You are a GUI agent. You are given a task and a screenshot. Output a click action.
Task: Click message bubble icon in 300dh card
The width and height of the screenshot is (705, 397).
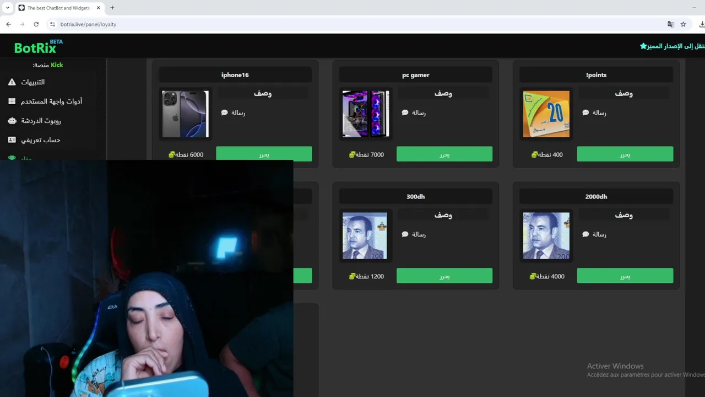click(x=405, y=234)
